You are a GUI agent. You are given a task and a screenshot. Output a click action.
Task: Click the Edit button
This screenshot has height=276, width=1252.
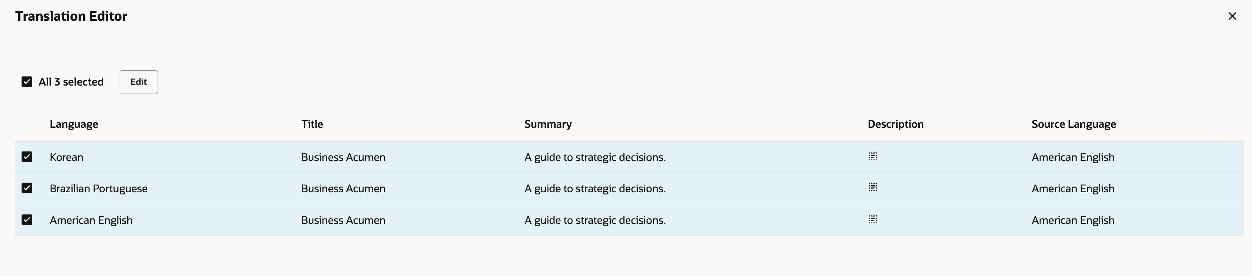139,82
